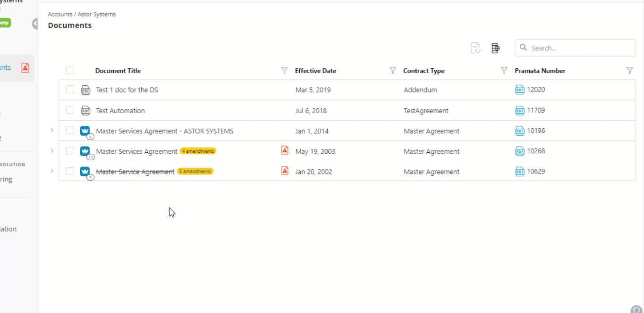Click the Addendum contract type cell

pos(420,90)
